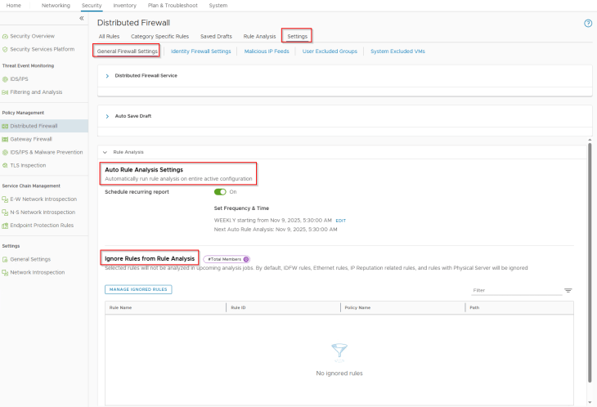Expand the Distributed Firewall Service section
This screenshot has width=597, height=407.
tap(107, 75)
